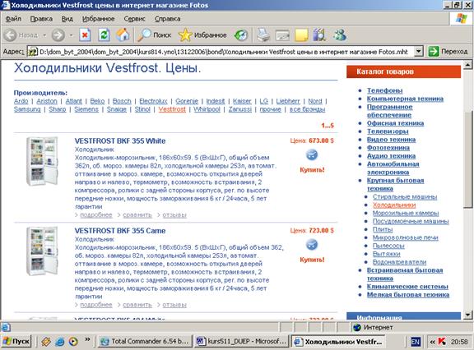The width and height of the screenshot is (474, 350).
Task: Click the Stop toolbar icon
Action: tap(85, 35)
